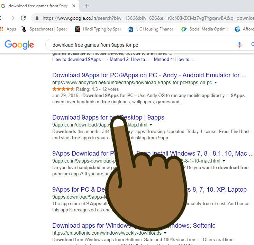Open the Speechnotes bookmark
The height and width of the screenshot is (245, 254).
pyautogui.click(x=45, y=29)
